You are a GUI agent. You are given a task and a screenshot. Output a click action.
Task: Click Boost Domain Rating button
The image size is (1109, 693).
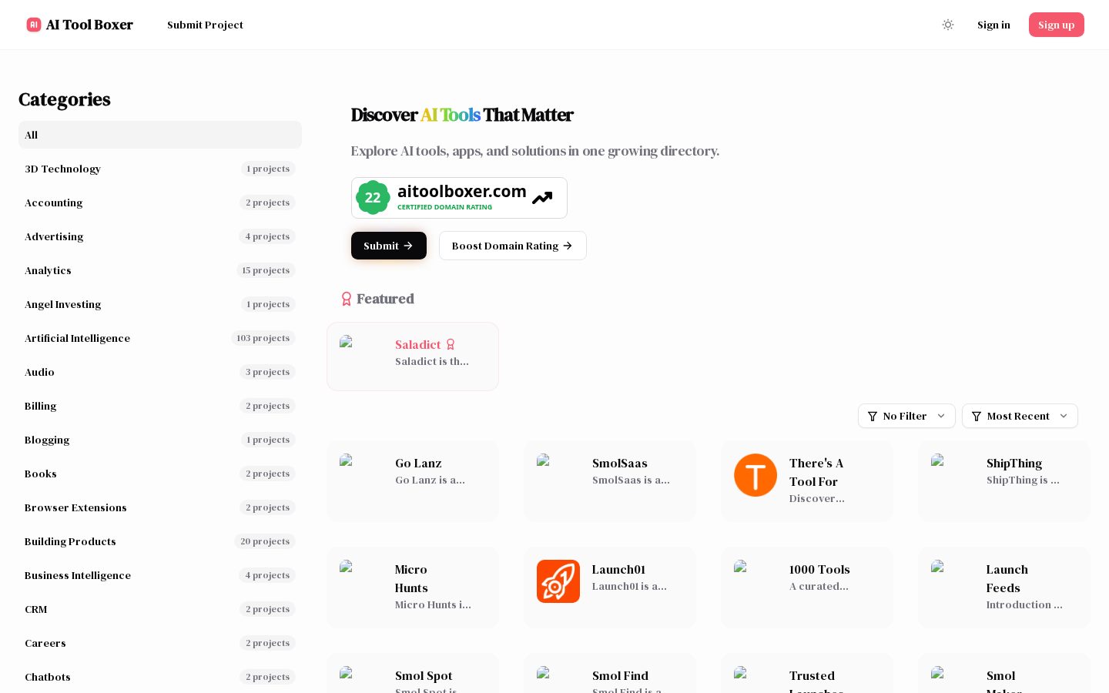tap(512, 246)
